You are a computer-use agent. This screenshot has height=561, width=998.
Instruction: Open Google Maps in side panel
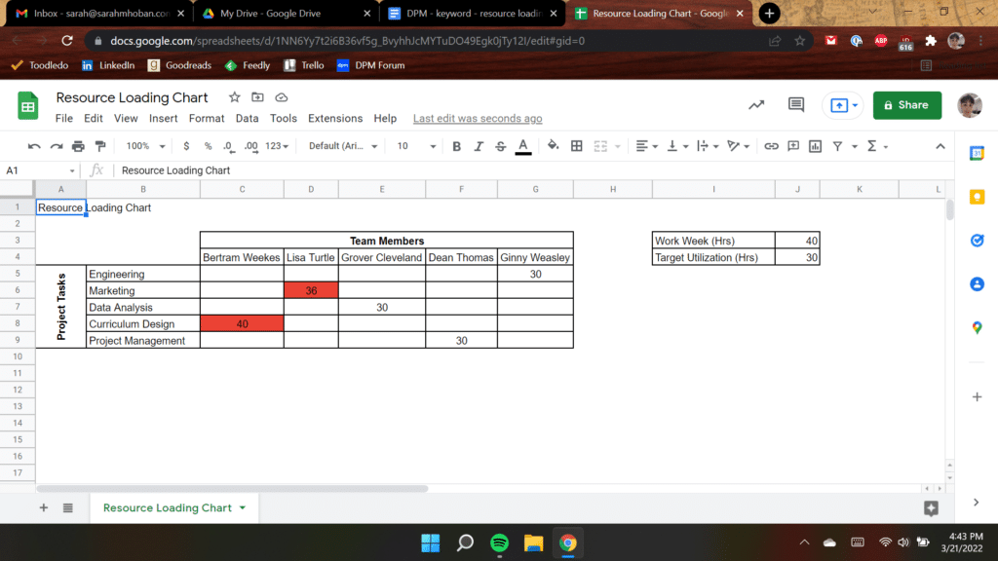(977, 327)
